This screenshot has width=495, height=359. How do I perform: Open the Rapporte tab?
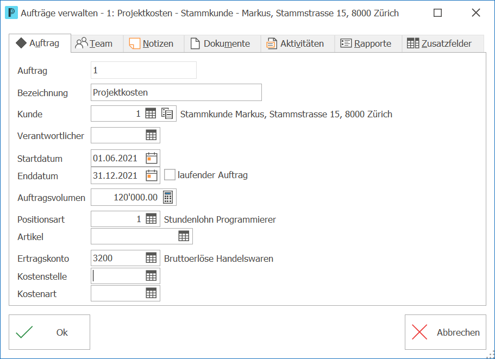tap(368, 43)
